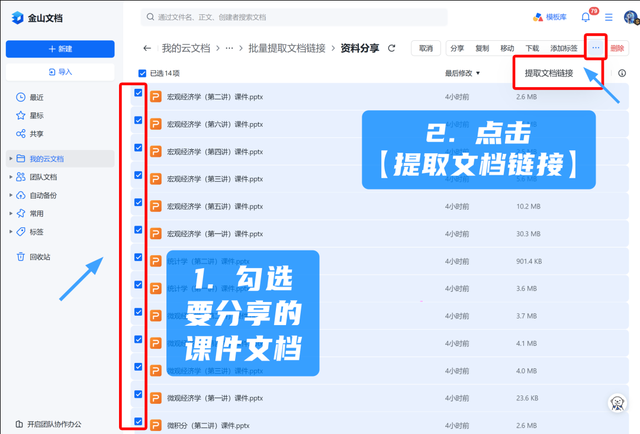Expand the 团队文档 tree node
The width and height of the screenshot is (640, 434).
11,177
